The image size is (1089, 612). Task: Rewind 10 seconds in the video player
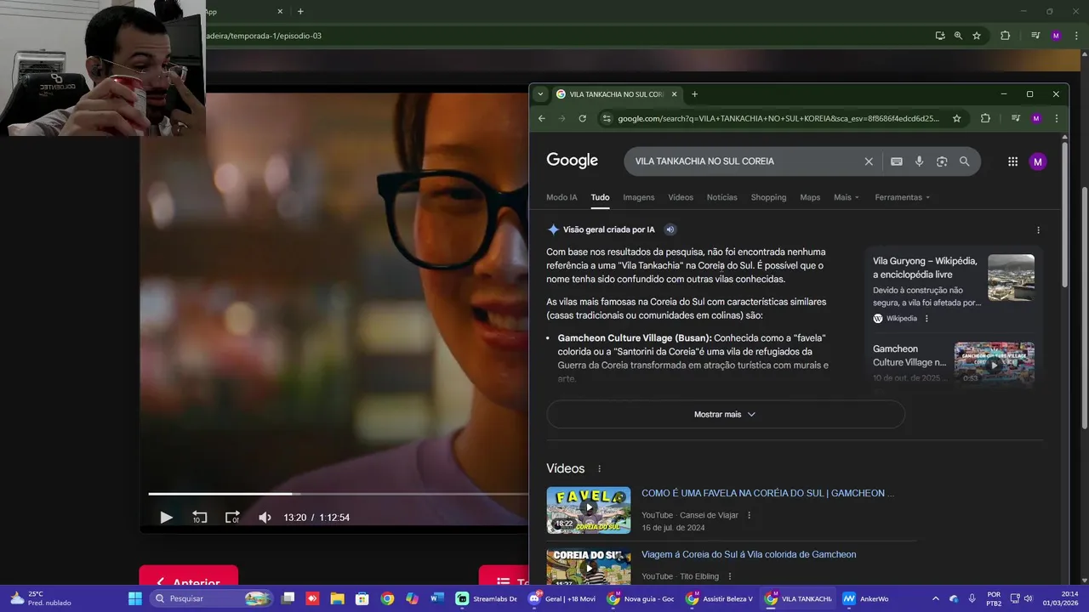(x=199, y=518)
